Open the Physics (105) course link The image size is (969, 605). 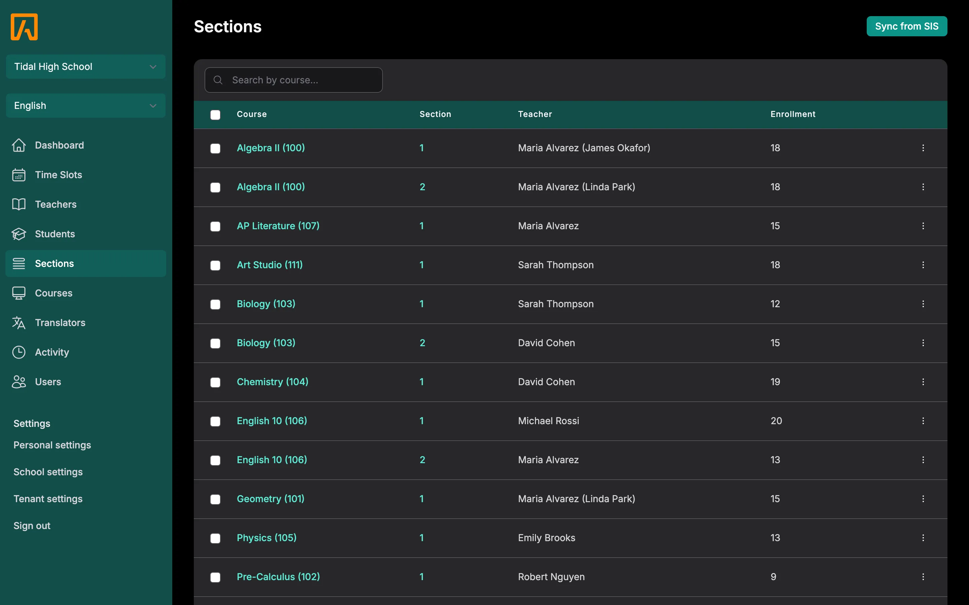[x=267, y=538]
